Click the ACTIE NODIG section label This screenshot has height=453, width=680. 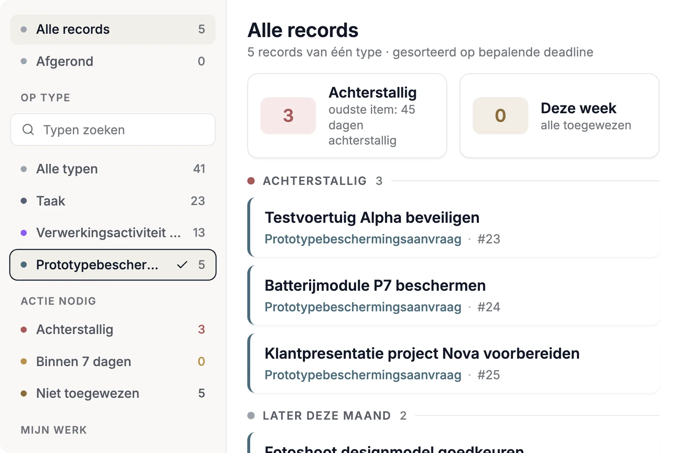[x=58, y=301]
